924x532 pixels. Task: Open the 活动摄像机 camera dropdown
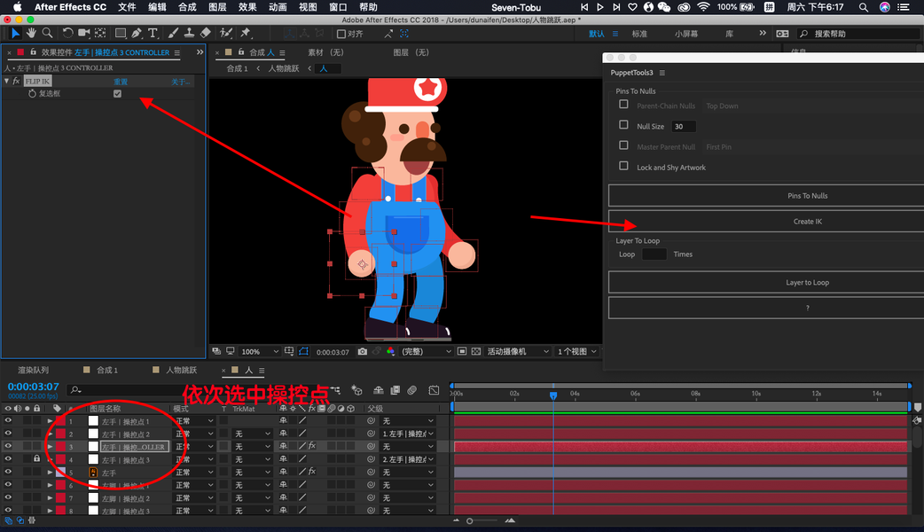pos(517,352)
